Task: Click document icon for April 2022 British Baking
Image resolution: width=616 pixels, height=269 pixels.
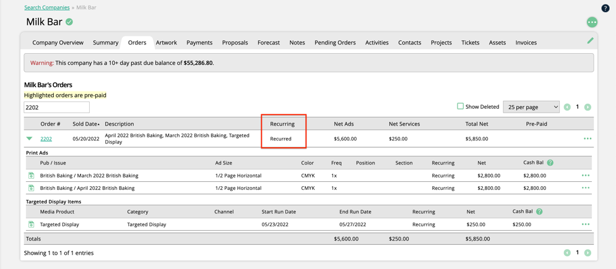Action: point(31,188)
